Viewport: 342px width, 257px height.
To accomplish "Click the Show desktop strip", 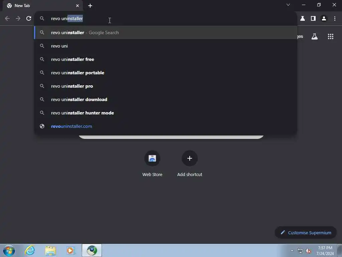I will point(340,250).
